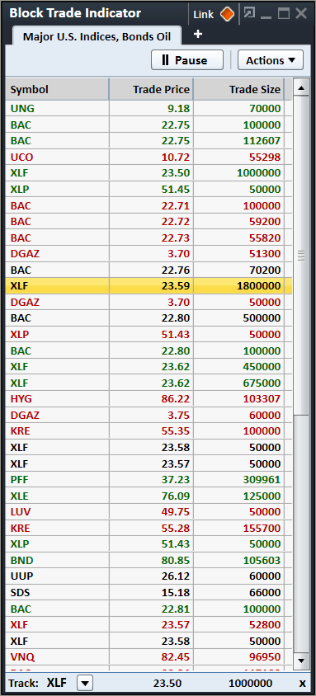This screenshot has width=316, height=696.
Task: Click the KRE row priced 55.28
Action: pyautogui.click(x=149, y=528)
